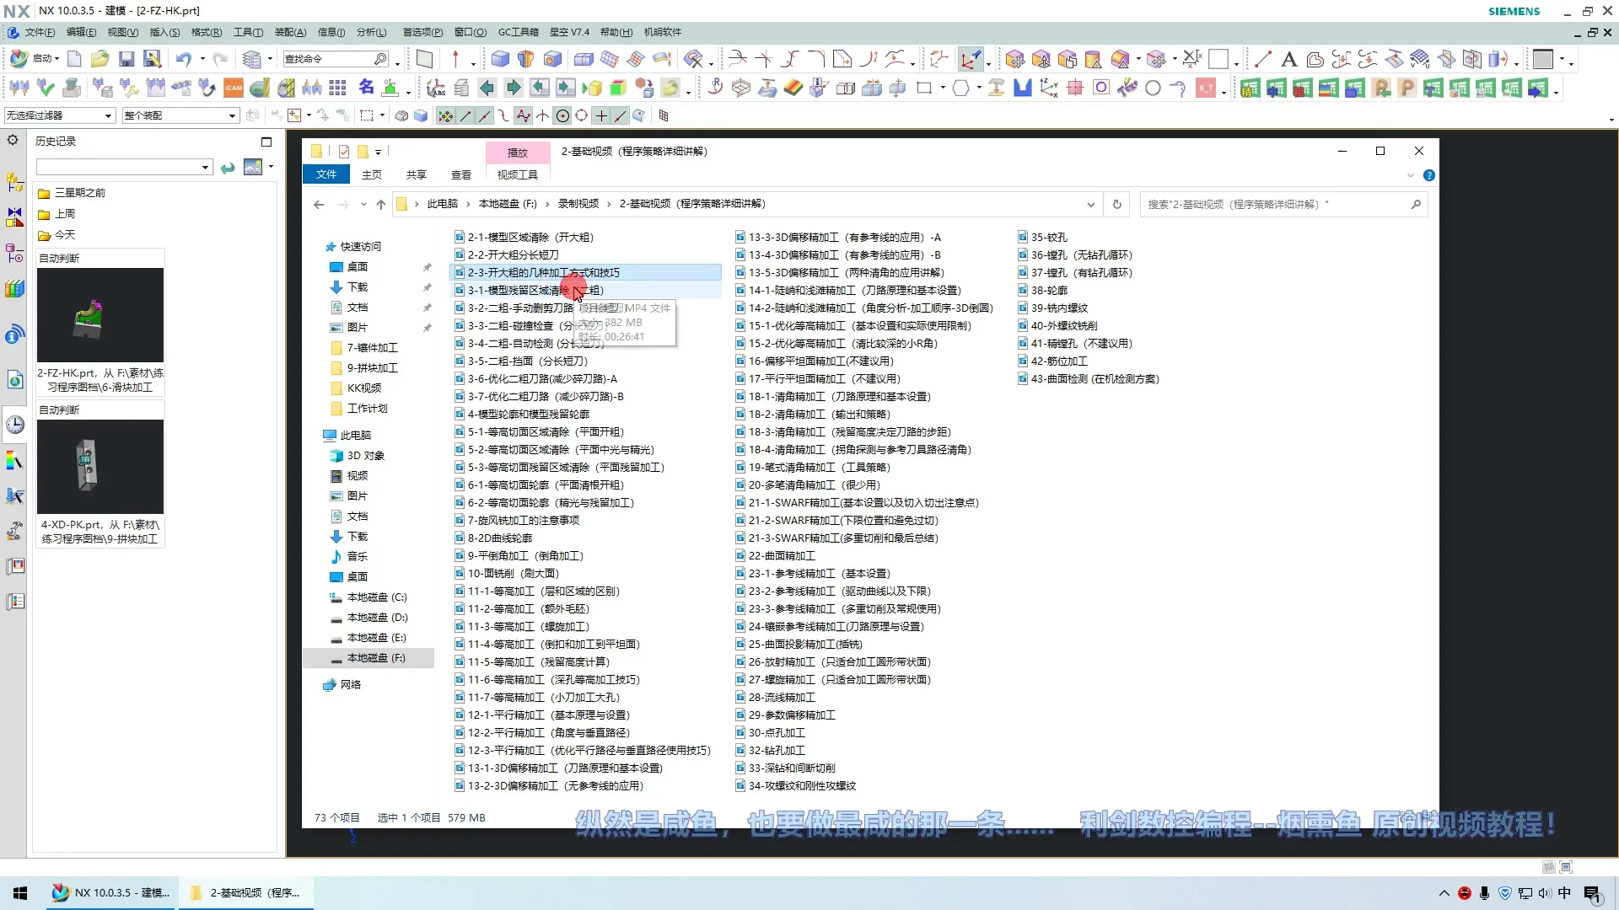Open the Windows Start menu
This screenshot has height=910, width=1619.
tap(19, 892)
